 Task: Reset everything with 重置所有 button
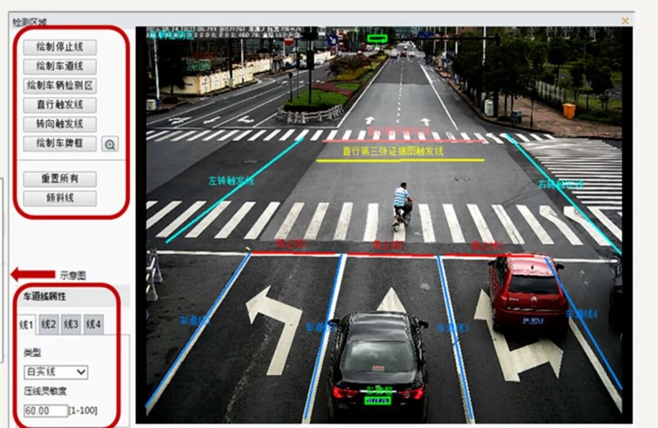(x=60, y=179)
